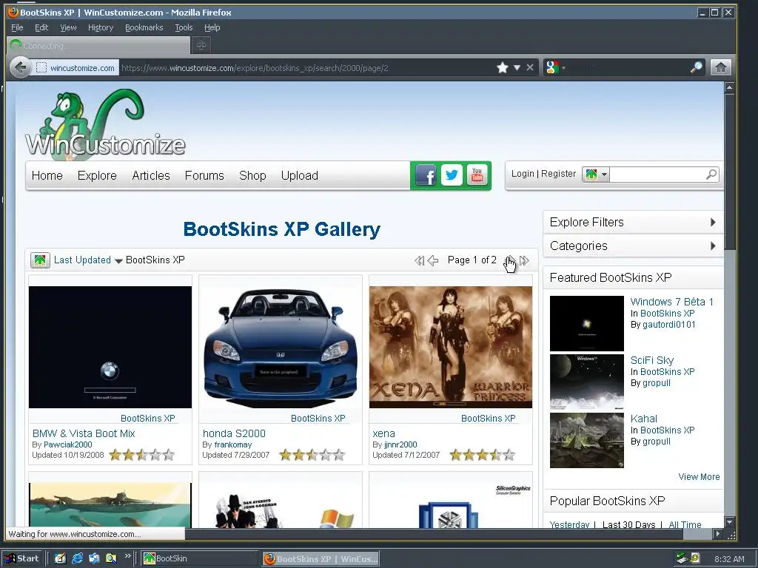The width and height of the screenshot is (758, 568).
Task: Select Yesterday popular filter
Action: [x=569, y=524]
